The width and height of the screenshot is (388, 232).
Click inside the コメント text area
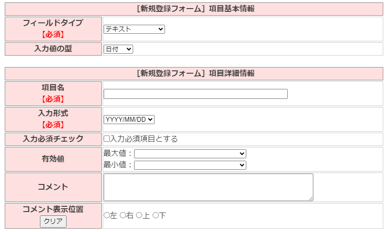(208, 187)
